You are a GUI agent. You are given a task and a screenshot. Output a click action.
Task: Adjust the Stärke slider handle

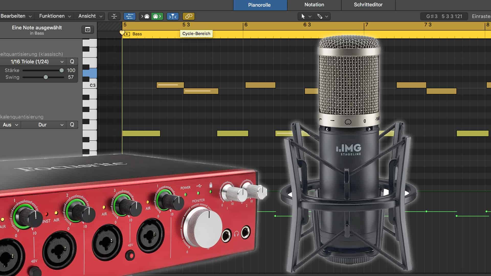click(61, 70)
